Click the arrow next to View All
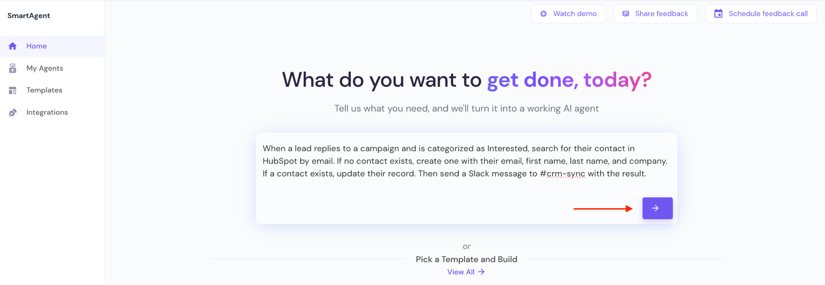The image size is (825, 285). (481, 272)
